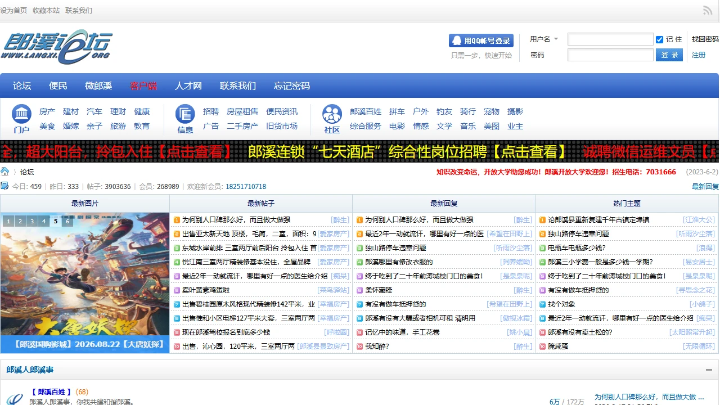The width and height of the screenshot is (720, 405).
Task: Open the 二手房产 category link
Action: click(x=242, y=126)
